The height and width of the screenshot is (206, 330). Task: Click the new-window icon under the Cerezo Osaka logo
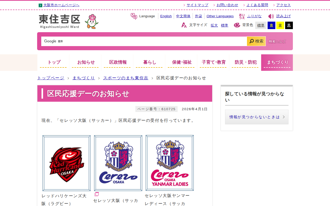tap(97, 194)
